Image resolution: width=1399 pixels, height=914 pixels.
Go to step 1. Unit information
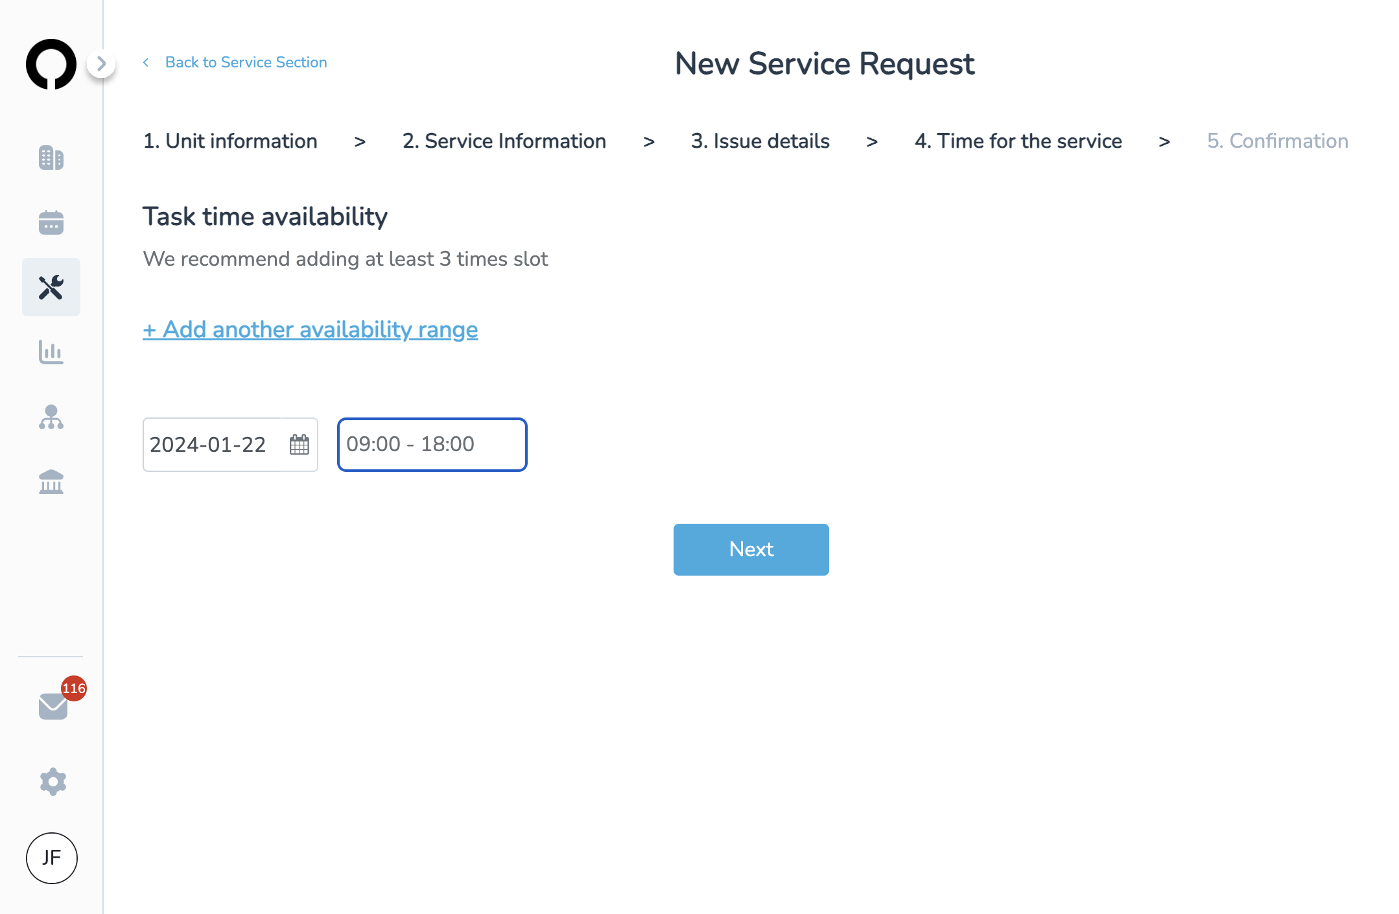coord(230,141)
